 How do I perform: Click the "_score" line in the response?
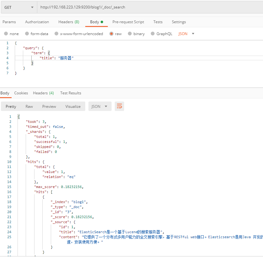[72, 217]
